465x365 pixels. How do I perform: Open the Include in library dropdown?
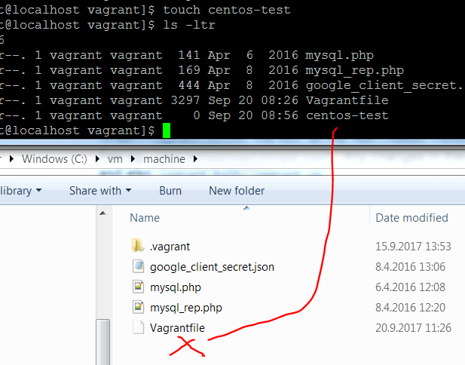coord(20,191)
